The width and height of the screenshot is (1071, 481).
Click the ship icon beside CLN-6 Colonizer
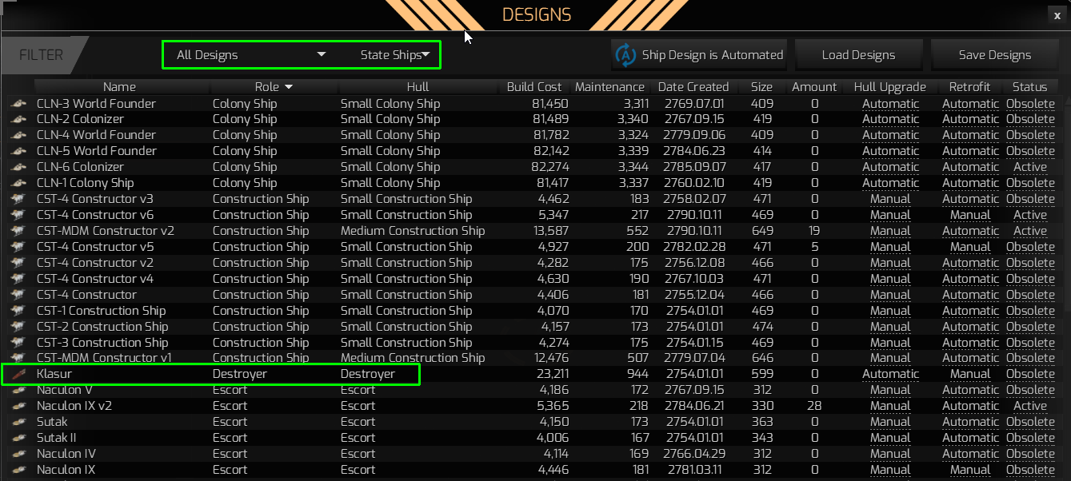18,167
